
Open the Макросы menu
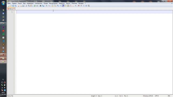tap(62, 4)
